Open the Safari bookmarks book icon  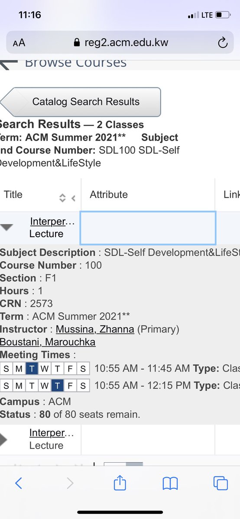(170, 483)
